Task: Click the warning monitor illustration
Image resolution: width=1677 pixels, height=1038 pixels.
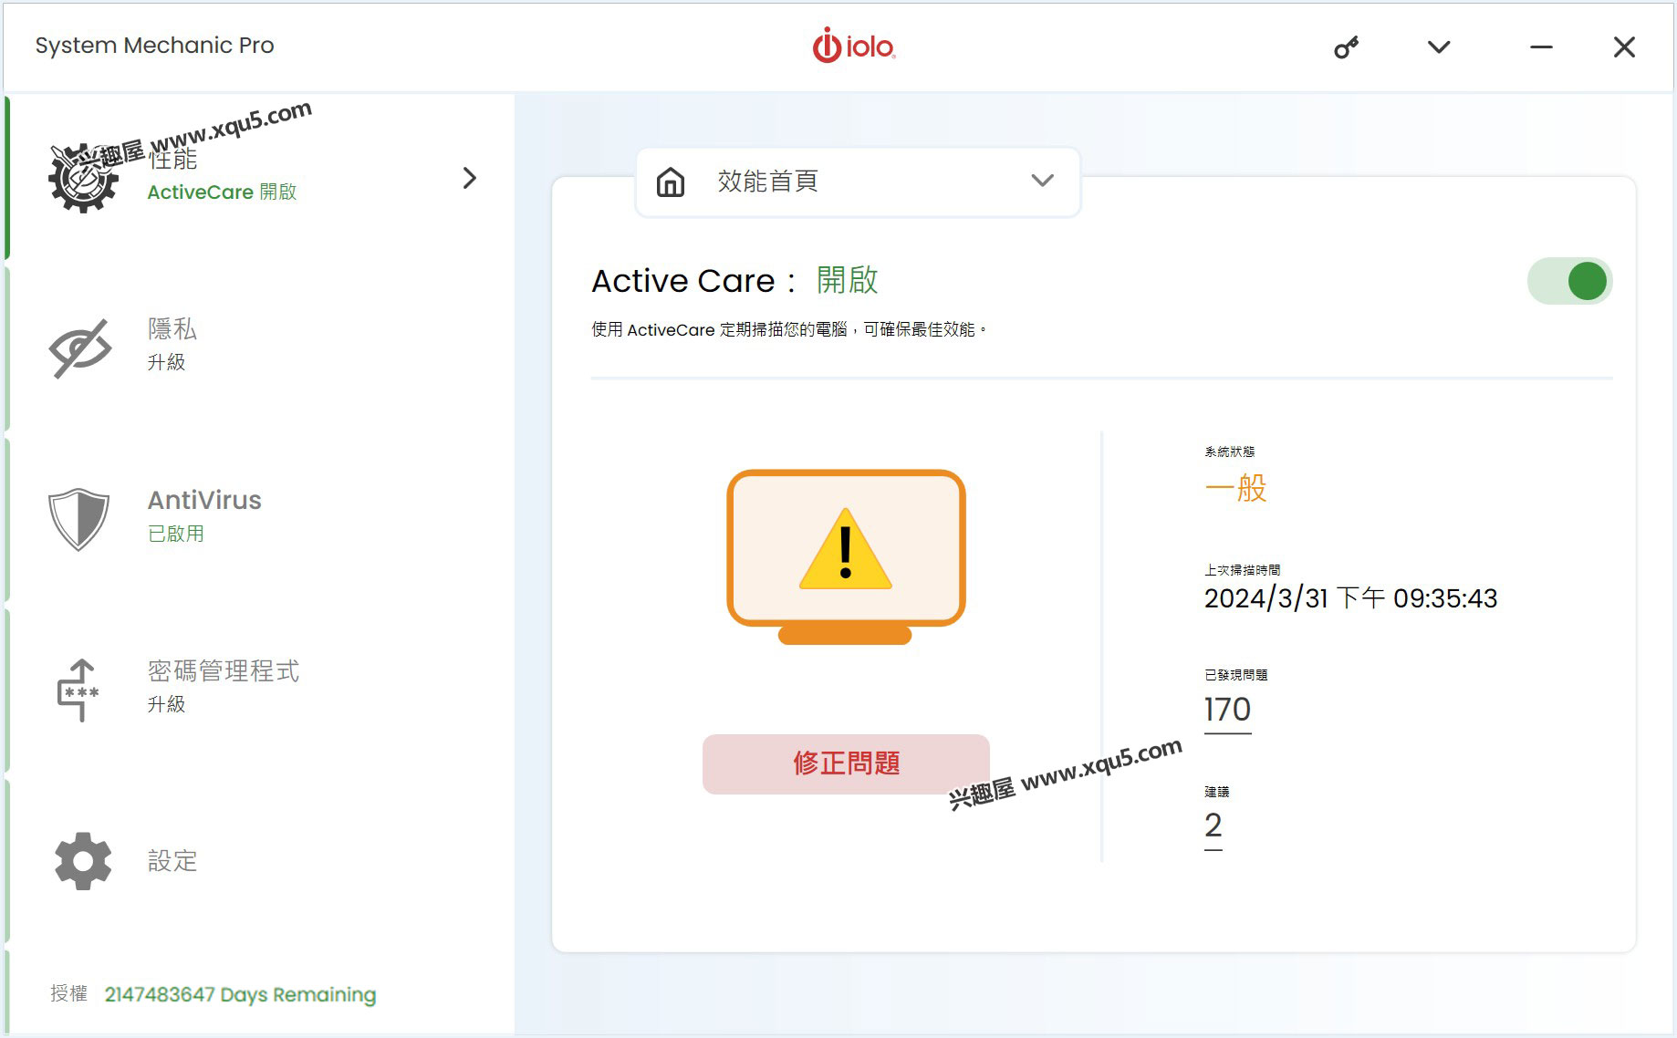Action: [846, 557]
